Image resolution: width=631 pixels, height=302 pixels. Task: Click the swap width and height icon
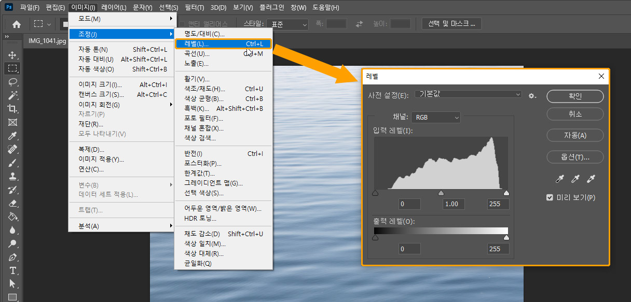click(360, 24)
